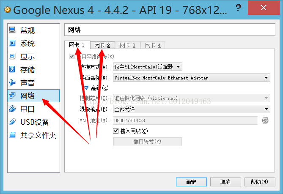Viewport: 283px width, 194px height.
Task: Click the USB设备 connector icon
Action: click(12, 122)
